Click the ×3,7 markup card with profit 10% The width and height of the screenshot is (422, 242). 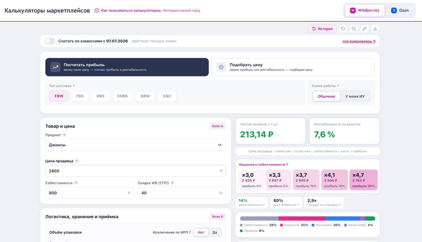[x=306, y=180]
